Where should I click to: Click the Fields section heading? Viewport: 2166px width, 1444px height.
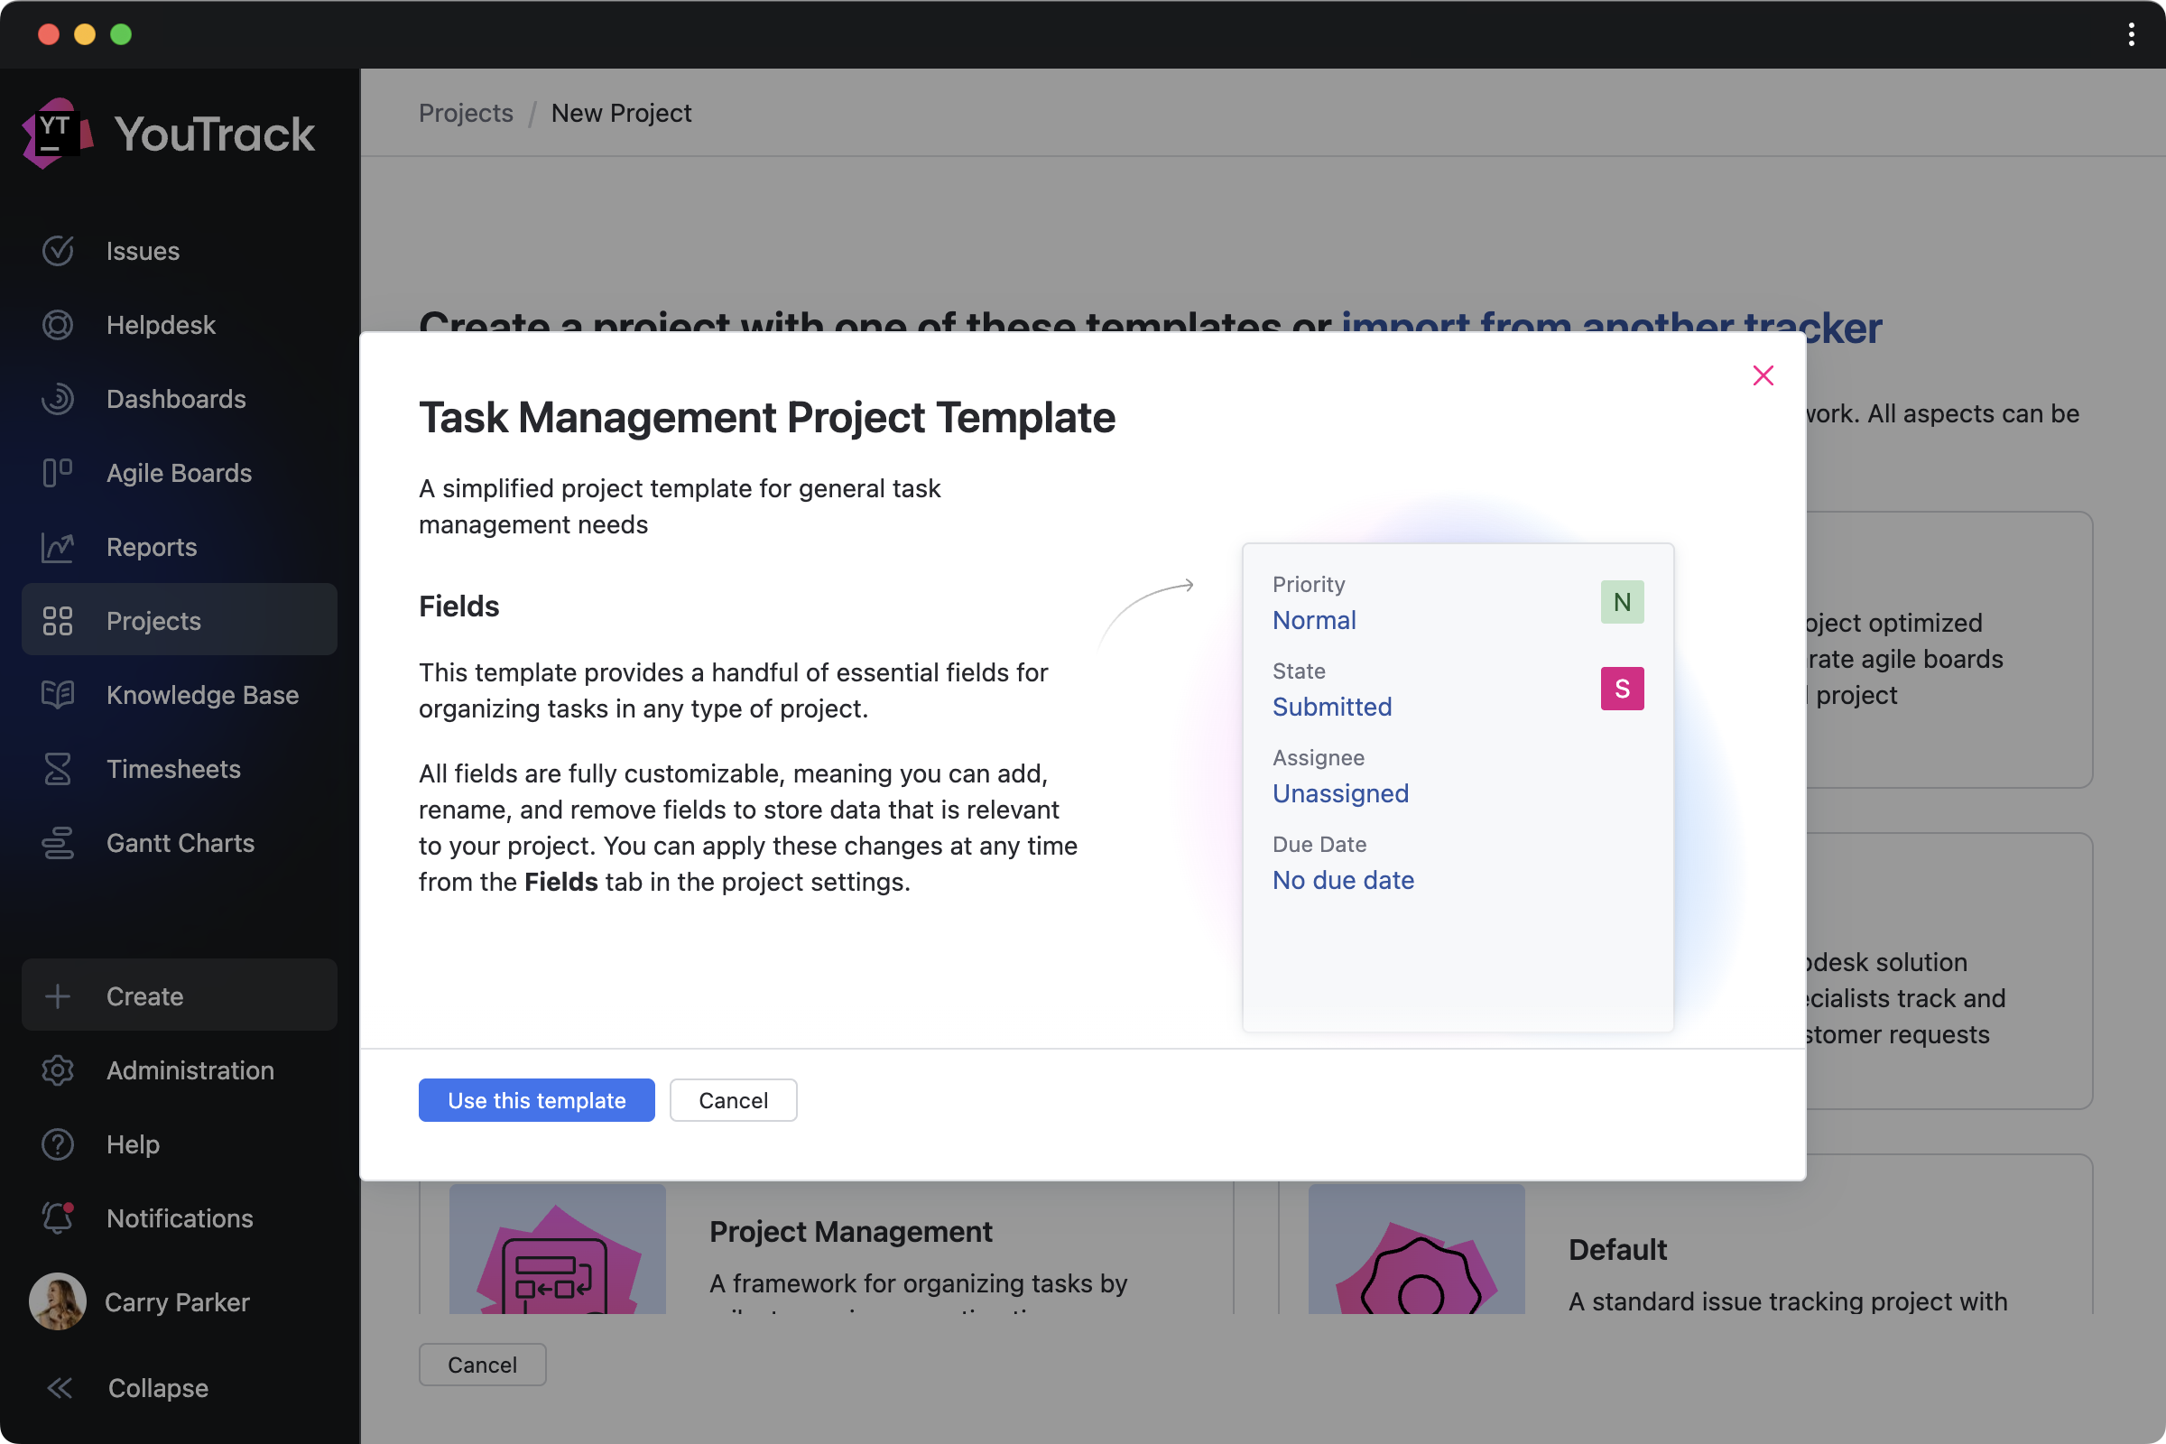pyautogui.click(x=458, y=606)
